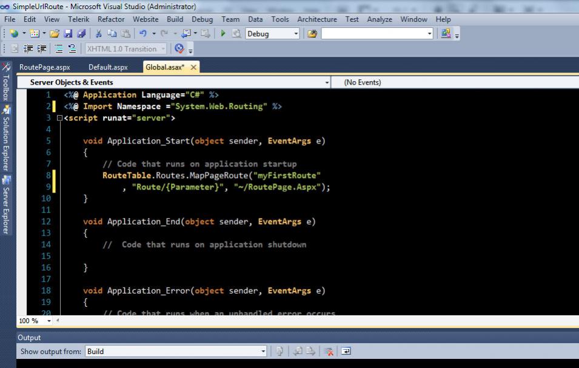Open the Show output from dropdown

click(x=263, y=351)
